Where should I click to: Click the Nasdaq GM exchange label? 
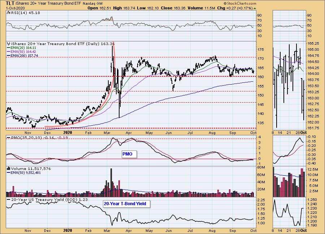92,4
